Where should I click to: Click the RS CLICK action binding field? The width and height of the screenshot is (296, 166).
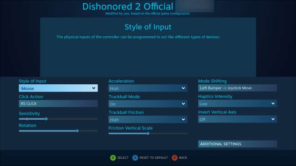pos(58,103)
